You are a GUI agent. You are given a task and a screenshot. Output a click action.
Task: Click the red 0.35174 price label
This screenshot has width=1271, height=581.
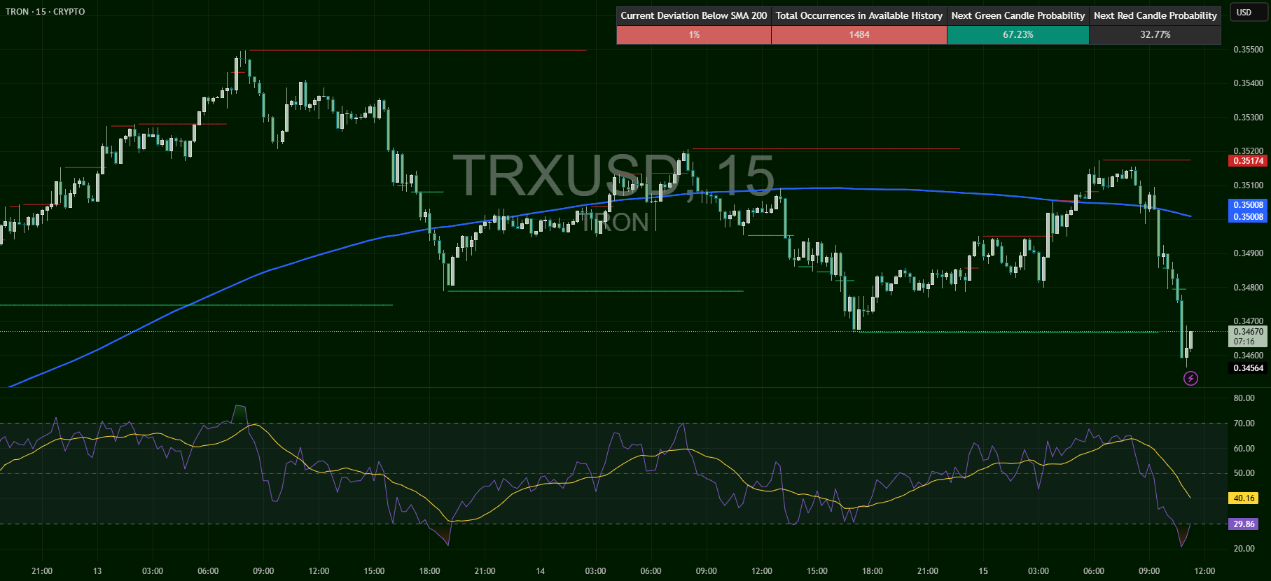point(1248,161)
